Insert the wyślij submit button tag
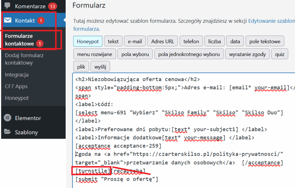 [100, 67]
